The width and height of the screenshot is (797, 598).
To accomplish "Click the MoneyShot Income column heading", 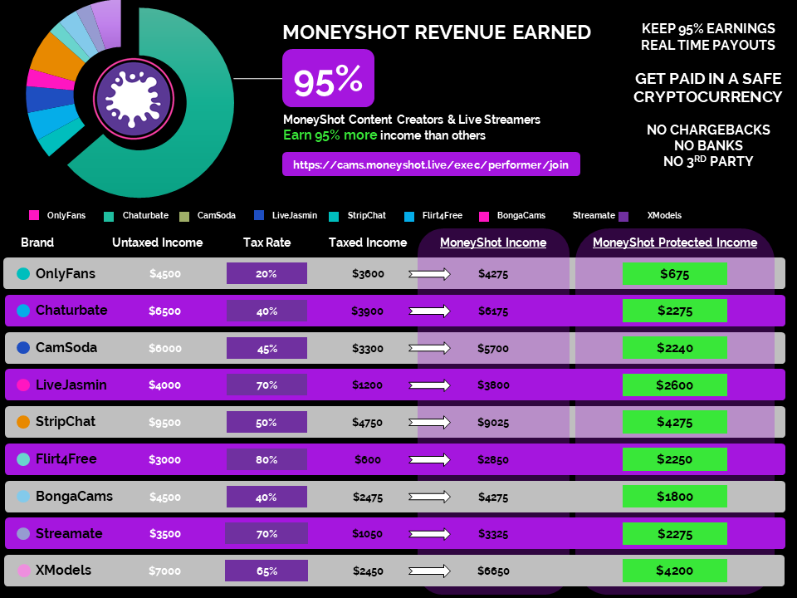I will point(493,243).
